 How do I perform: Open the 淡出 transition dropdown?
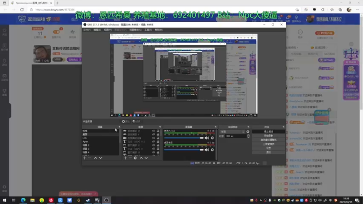(232, 131)
